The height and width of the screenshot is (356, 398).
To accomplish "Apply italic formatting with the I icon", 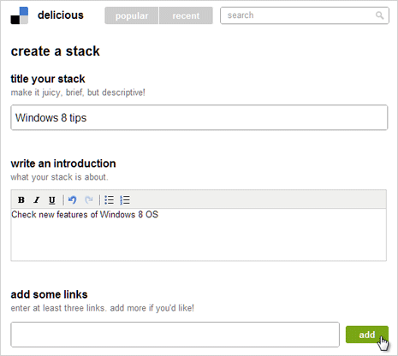I will click(37, 200).
